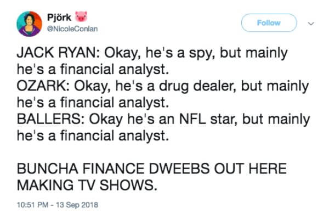Image resolution: width=329 pixels, height=214 pixels.
Task: Click the words OUT HERE in caps
Action: (250, 168)
